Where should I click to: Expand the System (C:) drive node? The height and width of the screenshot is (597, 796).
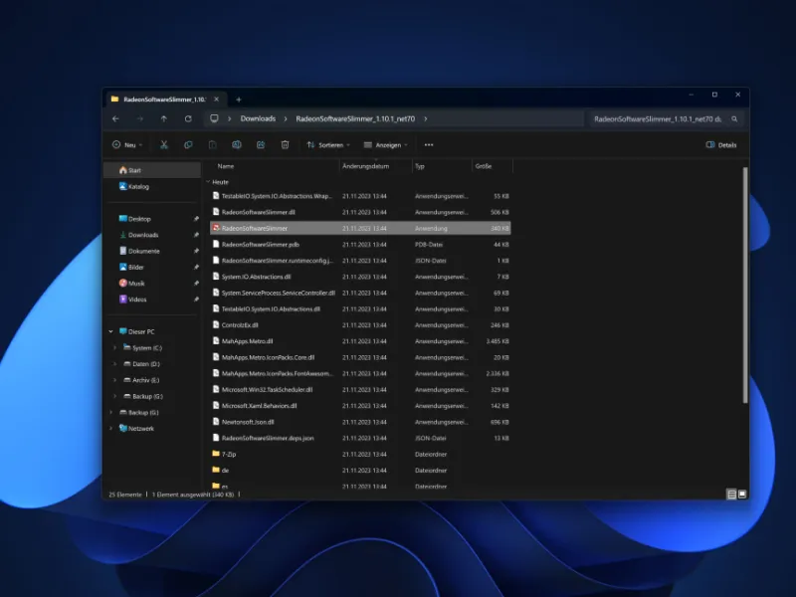pyautogui.click(x=114, y=347)
